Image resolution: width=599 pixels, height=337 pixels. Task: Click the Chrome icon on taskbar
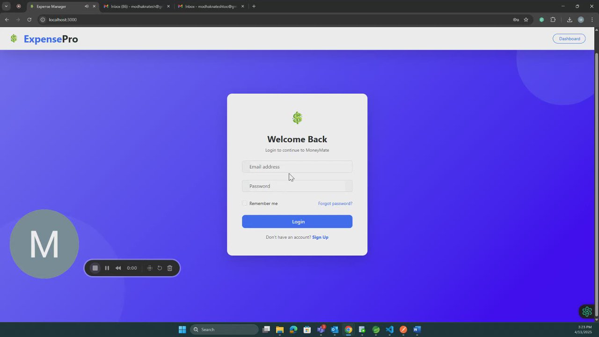(x=348, y=330)
